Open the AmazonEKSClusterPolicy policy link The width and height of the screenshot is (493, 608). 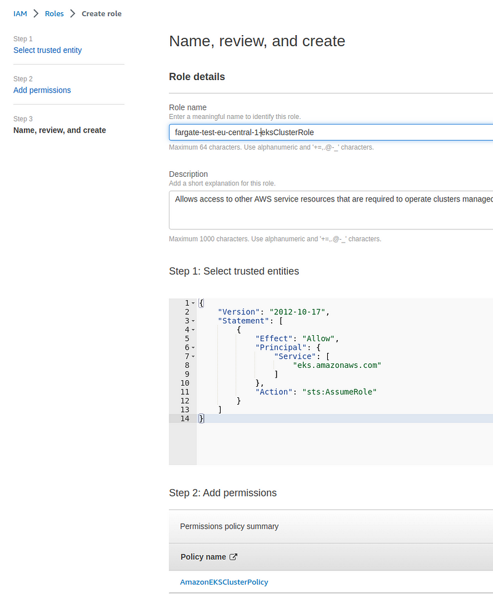point(224,582)
